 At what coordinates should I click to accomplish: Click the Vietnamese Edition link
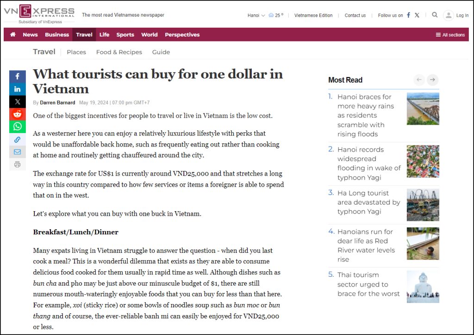click(x=313, y=15)
